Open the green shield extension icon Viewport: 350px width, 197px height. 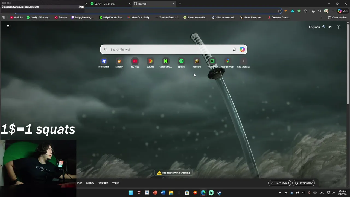[x=299, y=11]
